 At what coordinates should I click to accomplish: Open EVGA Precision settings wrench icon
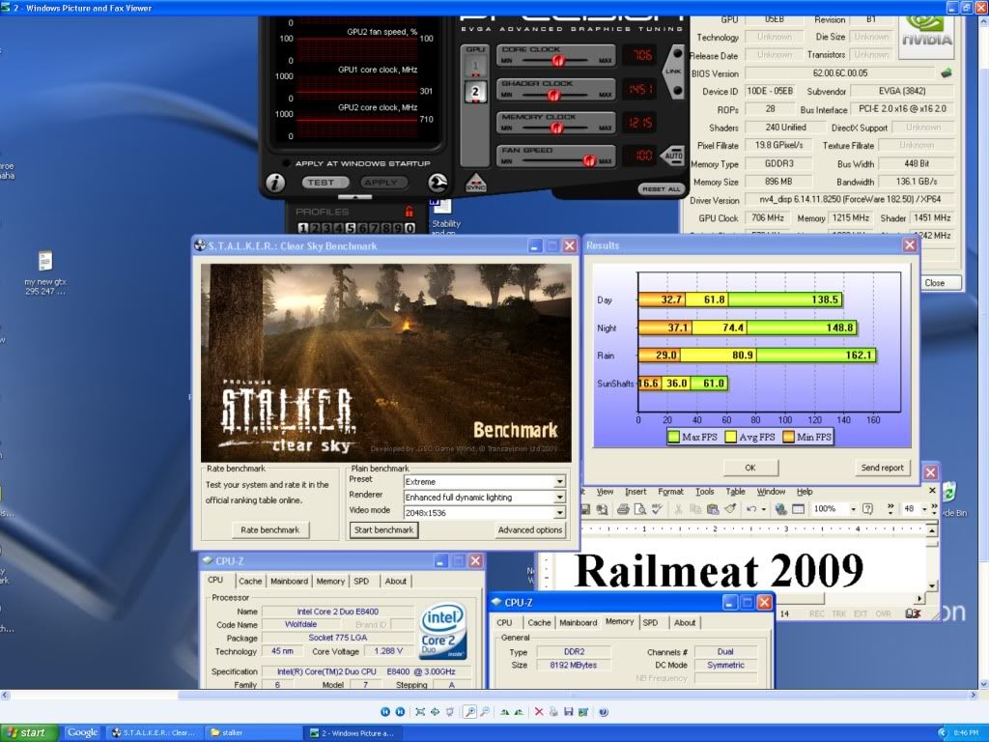438,183
